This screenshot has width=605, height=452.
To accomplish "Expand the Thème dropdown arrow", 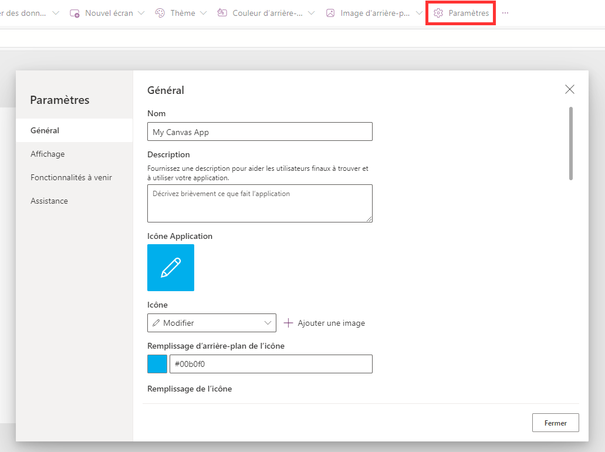I will point(204,13).
